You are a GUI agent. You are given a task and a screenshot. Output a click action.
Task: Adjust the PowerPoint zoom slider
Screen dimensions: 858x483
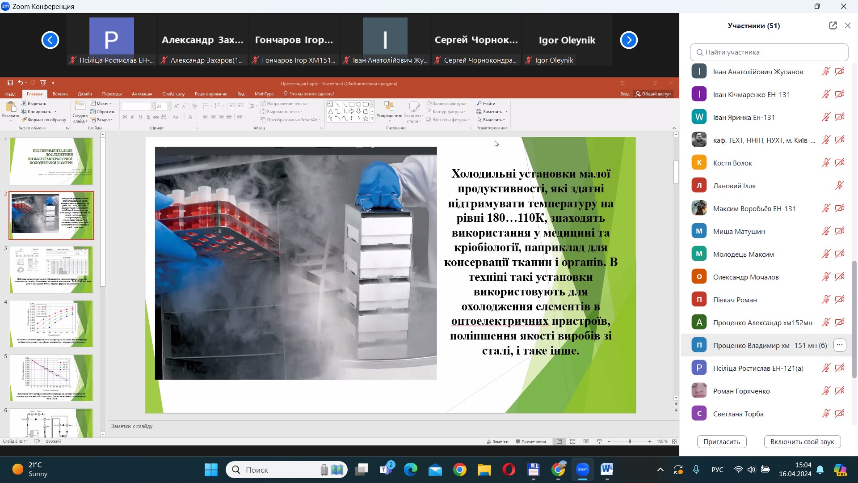(630, 441)
